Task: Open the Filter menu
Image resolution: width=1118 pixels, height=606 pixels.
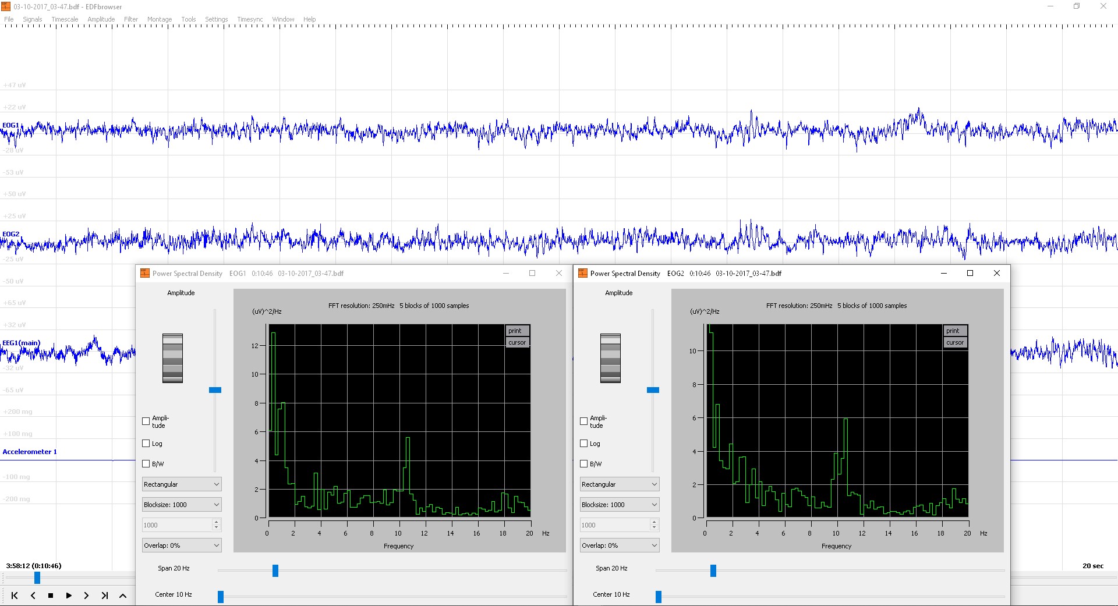Action: pos(131,19)
